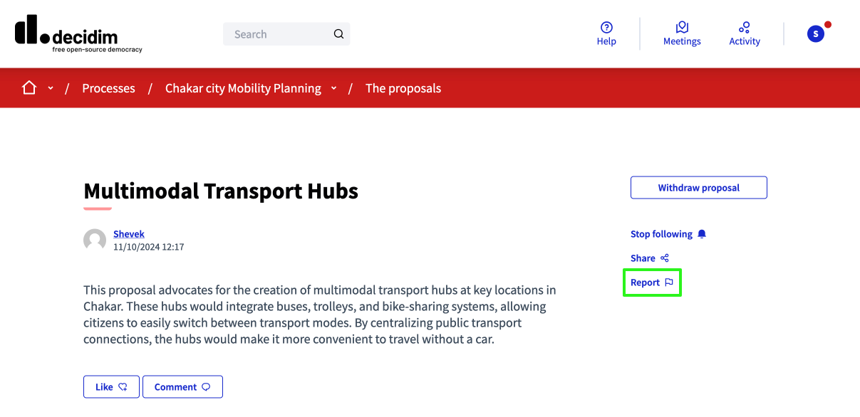
Task: Stop following this proposal
Action: tap(668, 234)
